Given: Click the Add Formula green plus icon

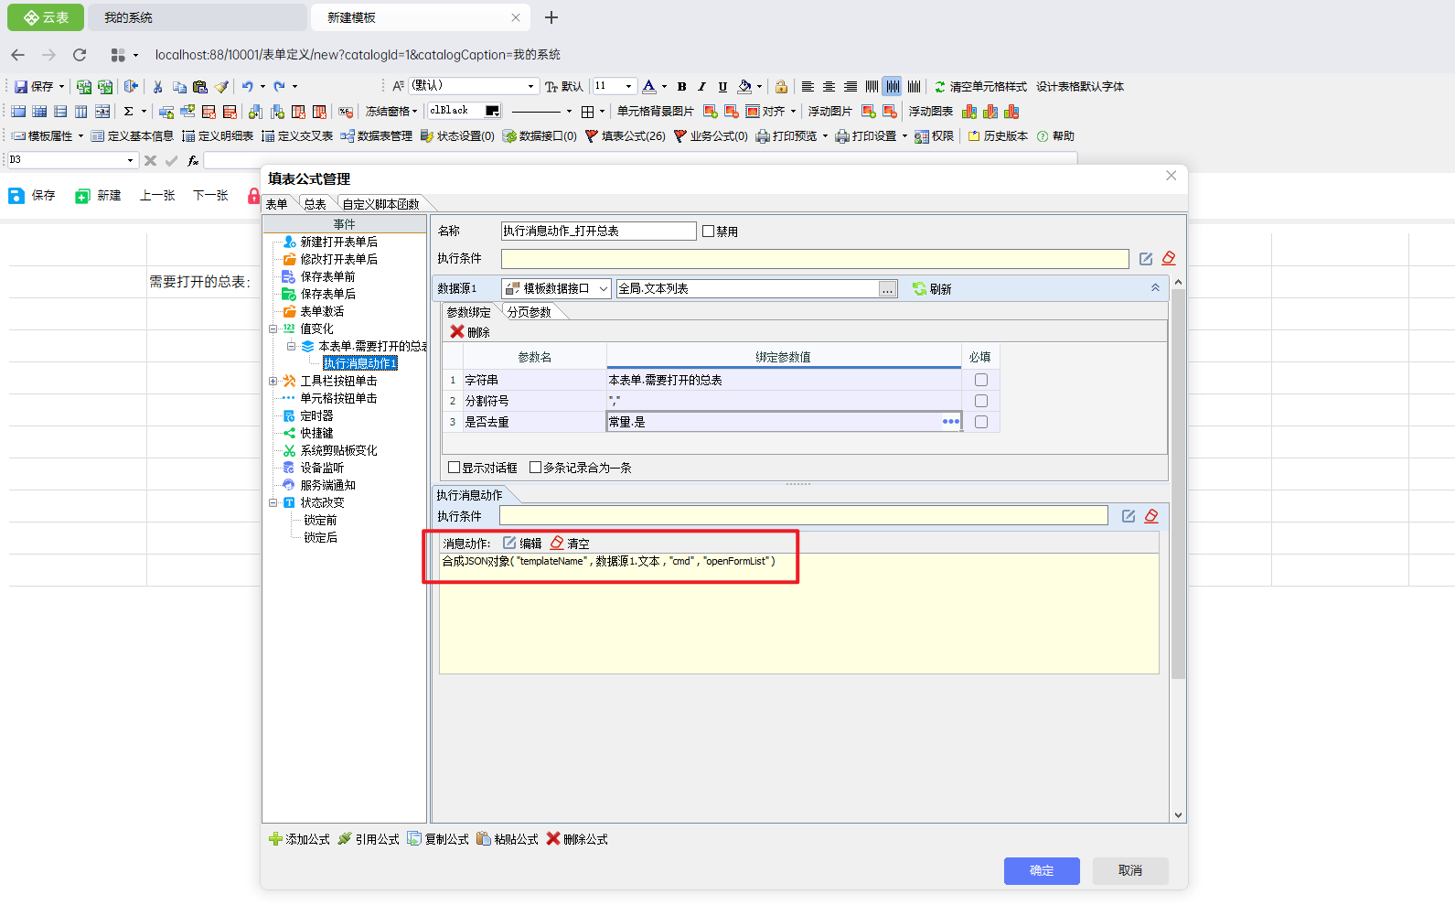Looking at the screenshot, I should tap(275, 839).
